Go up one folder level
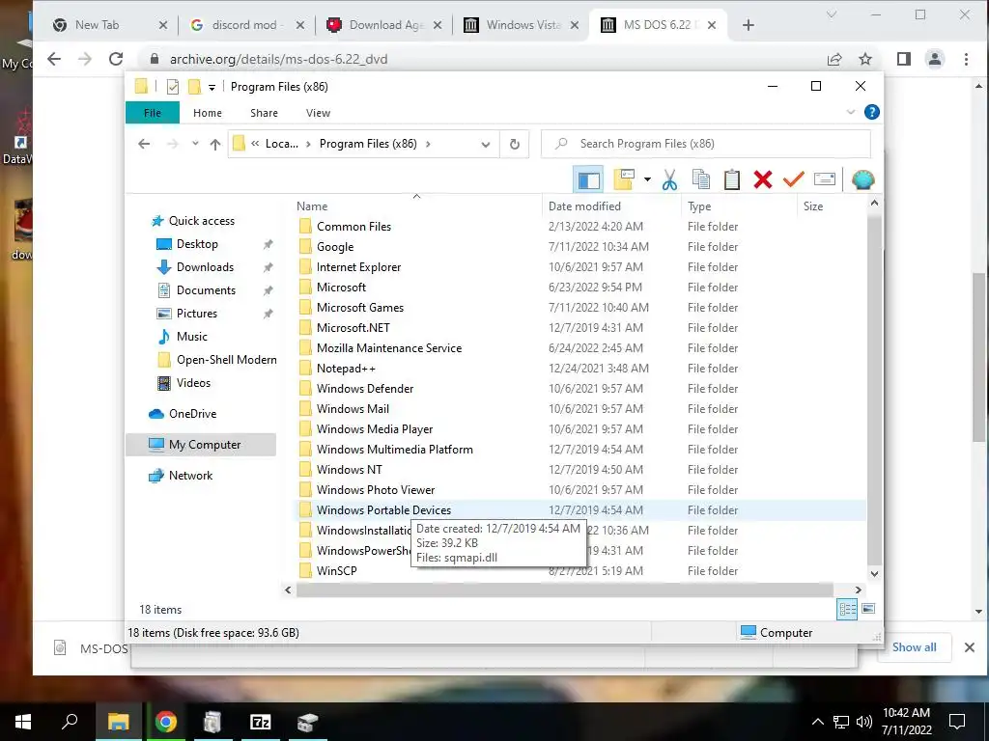This screenshot has width=989, height=741. click(215, 145)
